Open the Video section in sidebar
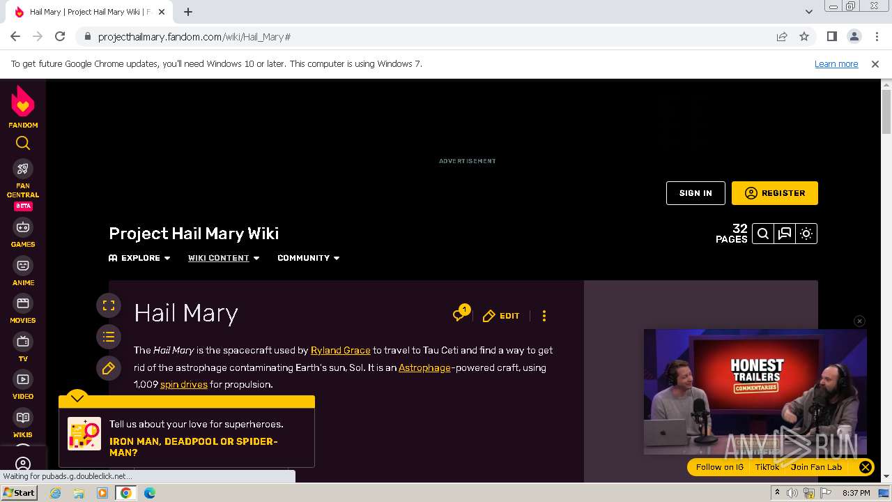Screen dimensions: 892x502 pyautogui.click(x=23, y=385)
